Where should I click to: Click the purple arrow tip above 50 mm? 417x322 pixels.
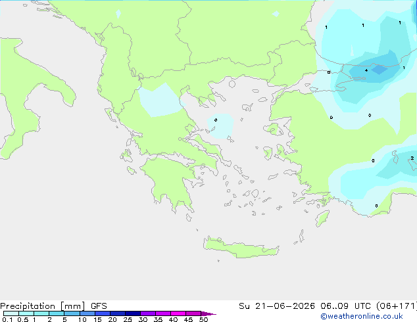208,313
